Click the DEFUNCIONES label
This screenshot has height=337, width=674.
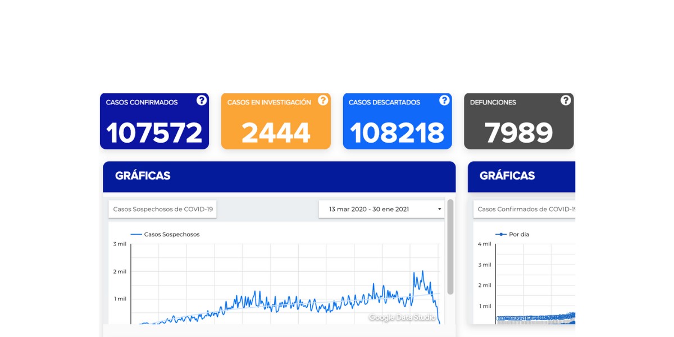coord(493,103)
